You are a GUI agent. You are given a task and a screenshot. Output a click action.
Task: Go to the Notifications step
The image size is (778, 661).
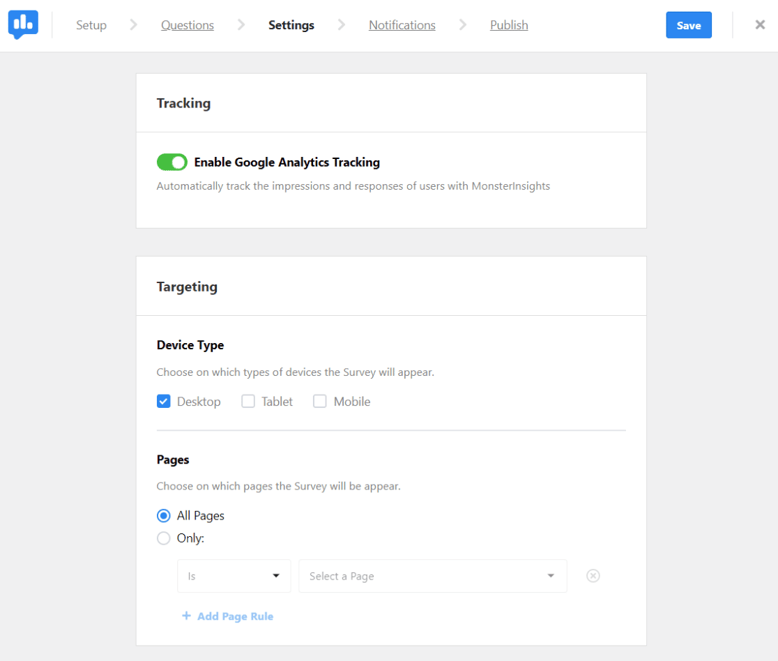click(x=402, y=24)
